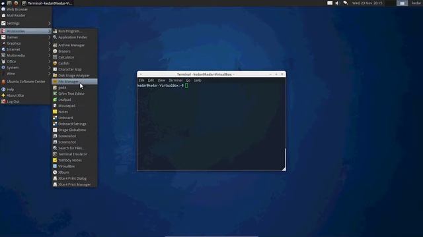The height and width of the screenshot is (237, 423).
Task: Choose Log Out from applications menu
Action: pos(26,101)
